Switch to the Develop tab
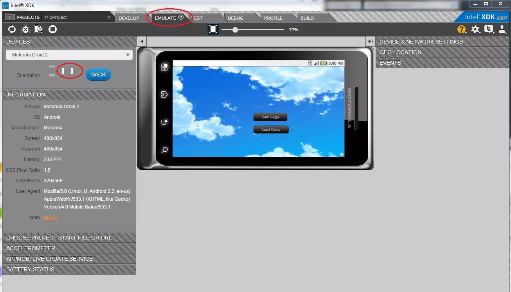Viewport: 511px width, 292px height. 129,18
